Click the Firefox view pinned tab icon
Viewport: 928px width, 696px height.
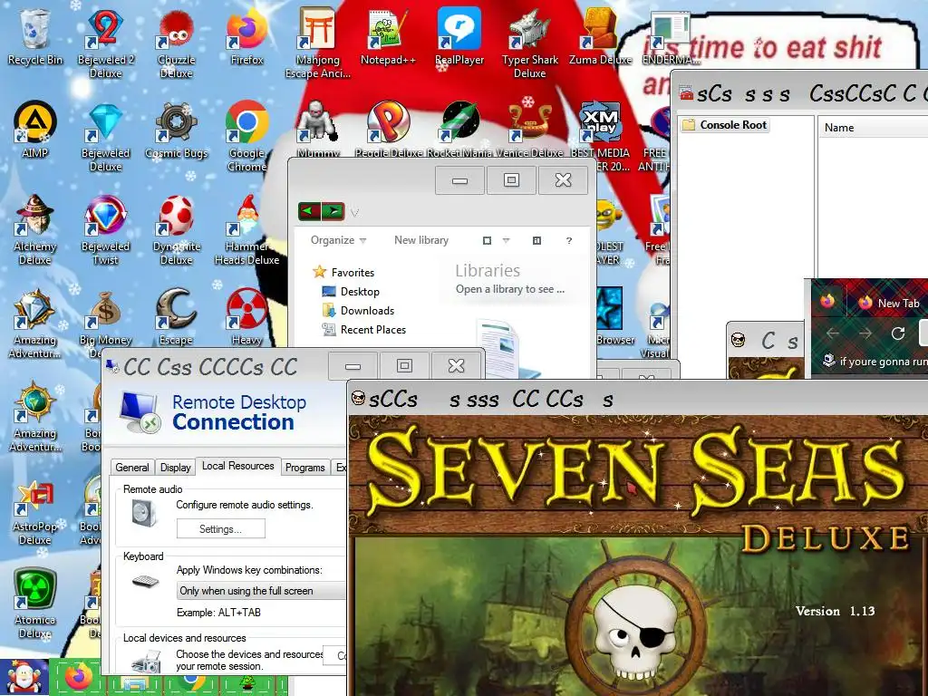click(827, 302)
